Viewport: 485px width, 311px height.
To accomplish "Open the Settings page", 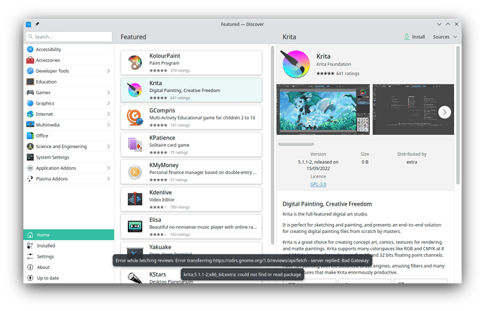I will click(69, 257).
